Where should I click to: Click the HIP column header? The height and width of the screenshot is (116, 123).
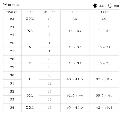point(75,12)
